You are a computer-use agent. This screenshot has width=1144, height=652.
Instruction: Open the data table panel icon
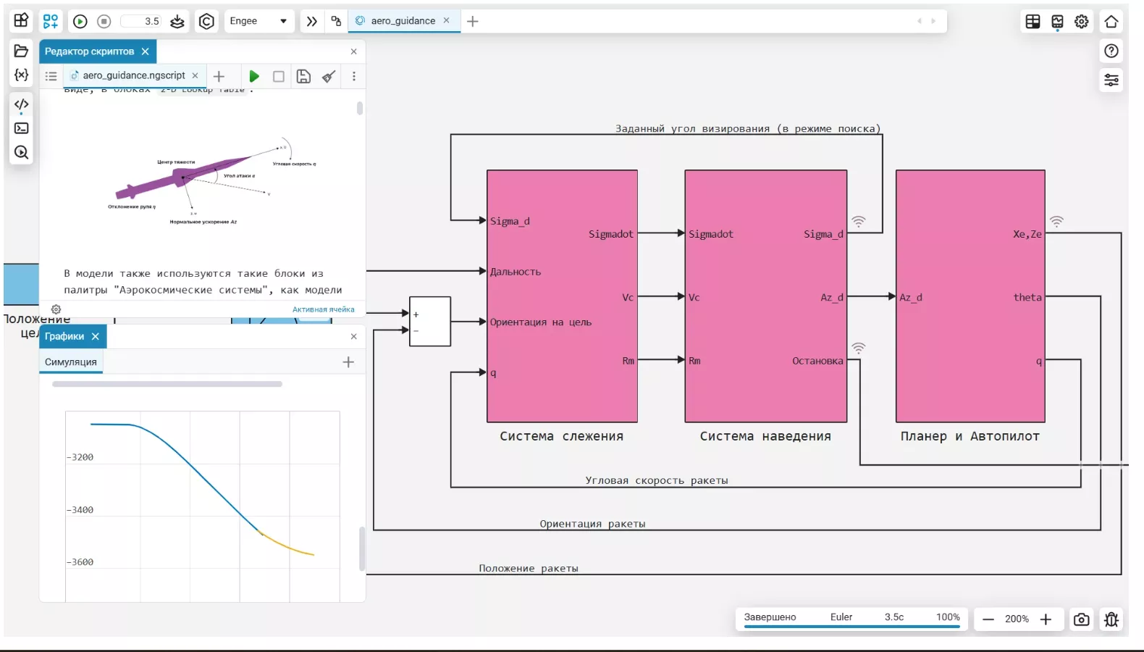pyautogui.click(x=1033, y=22)
